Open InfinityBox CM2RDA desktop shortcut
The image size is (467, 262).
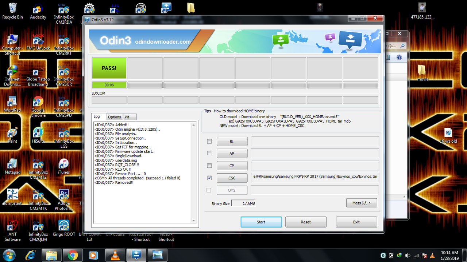pos(64,13)
